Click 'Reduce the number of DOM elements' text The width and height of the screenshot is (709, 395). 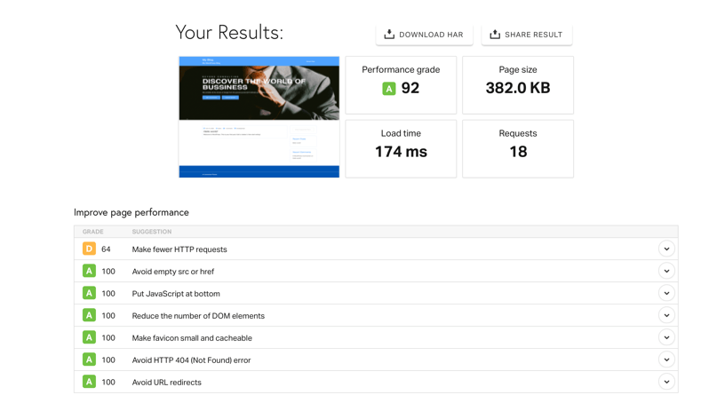pyautogui.click(x=198, y=316)
